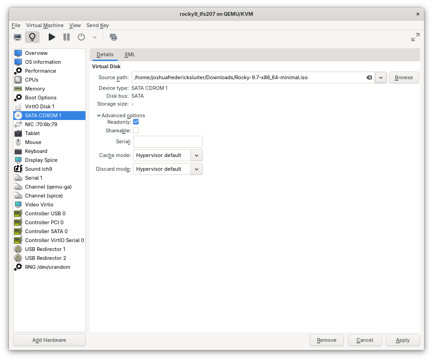Click the power shutdown icon

point(81,37)
